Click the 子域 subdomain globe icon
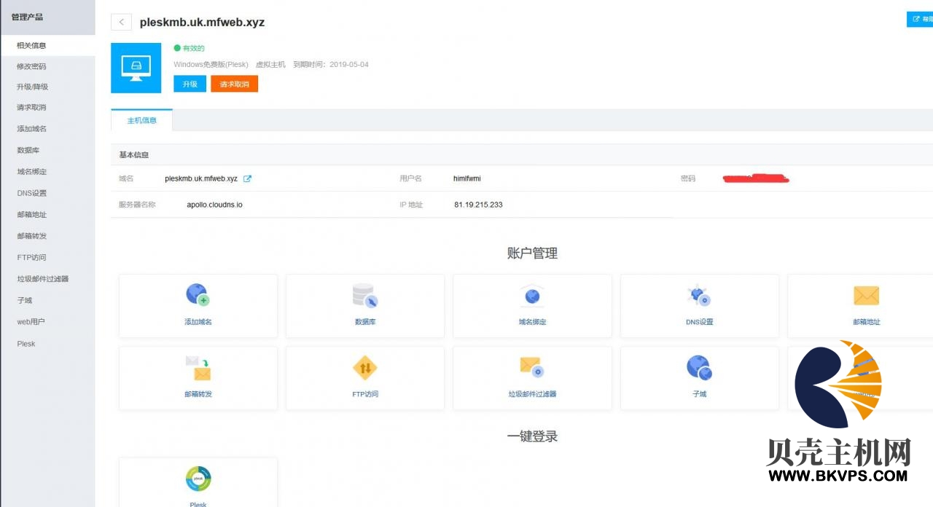Viewport: 933px width, 507px height. (699, 368)
